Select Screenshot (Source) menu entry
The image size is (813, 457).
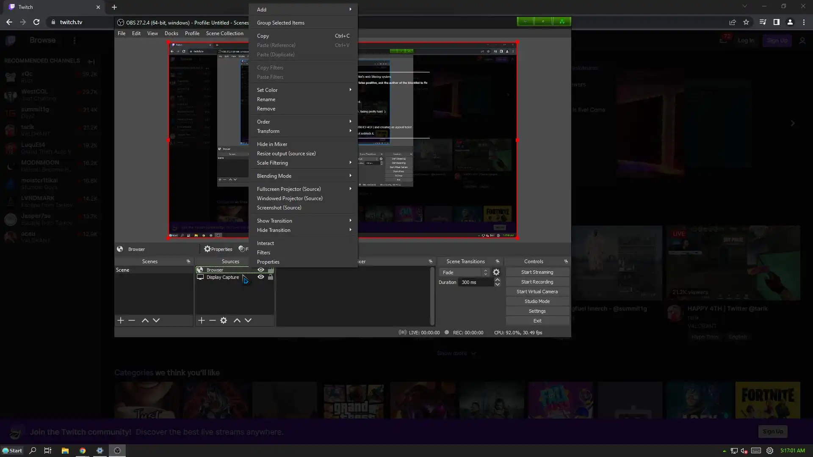[279, 208]
